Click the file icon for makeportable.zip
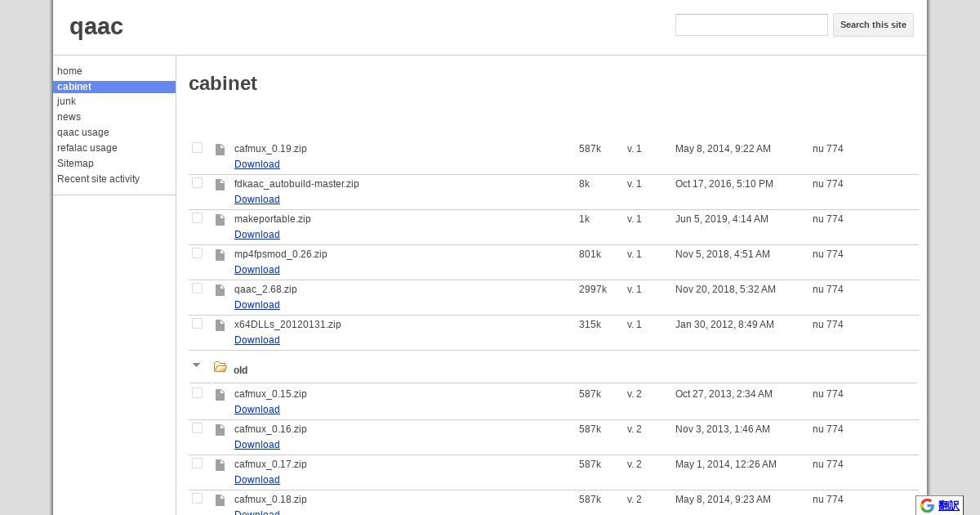Viewport: 980px width, 515px height. 220,220
